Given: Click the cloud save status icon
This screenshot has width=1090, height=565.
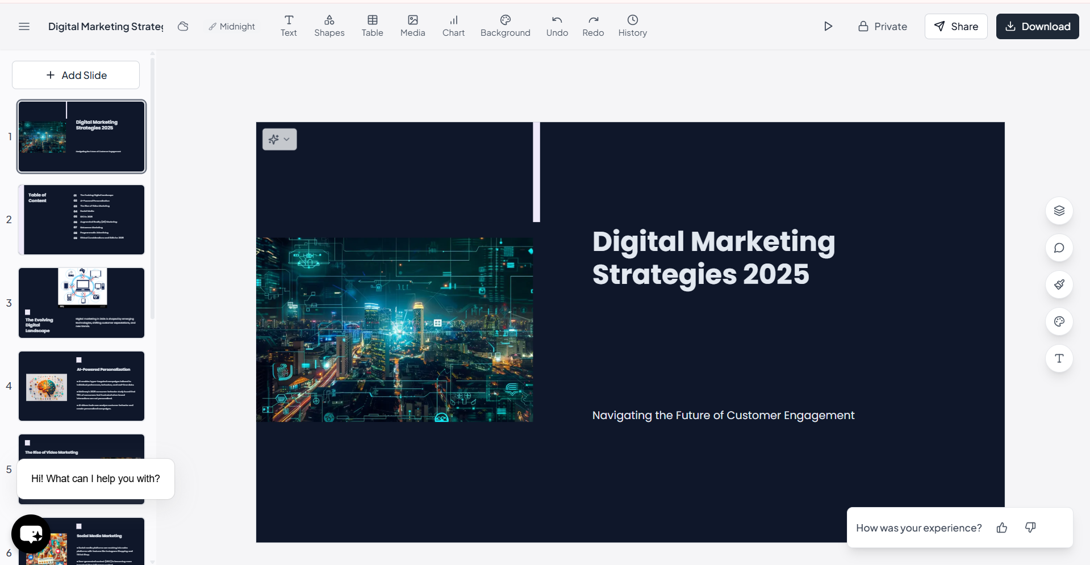Looking at the screenshot, I should pos(183,27).
